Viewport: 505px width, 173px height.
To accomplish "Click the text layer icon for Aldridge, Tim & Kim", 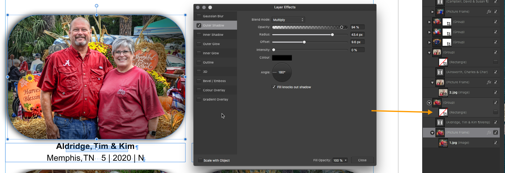I will coord(440,122).
